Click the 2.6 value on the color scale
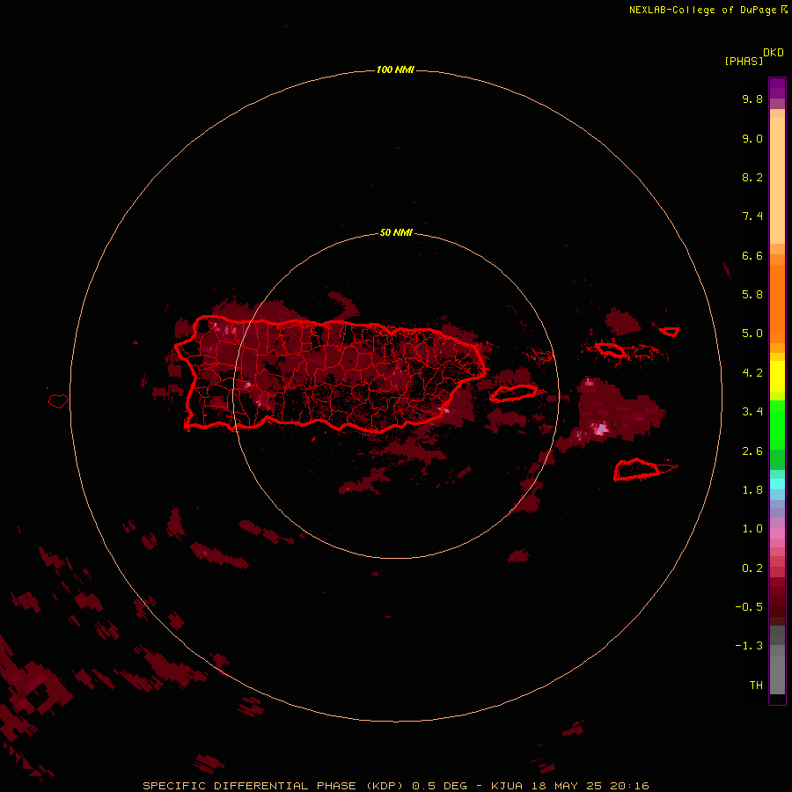 coord(752,451)
